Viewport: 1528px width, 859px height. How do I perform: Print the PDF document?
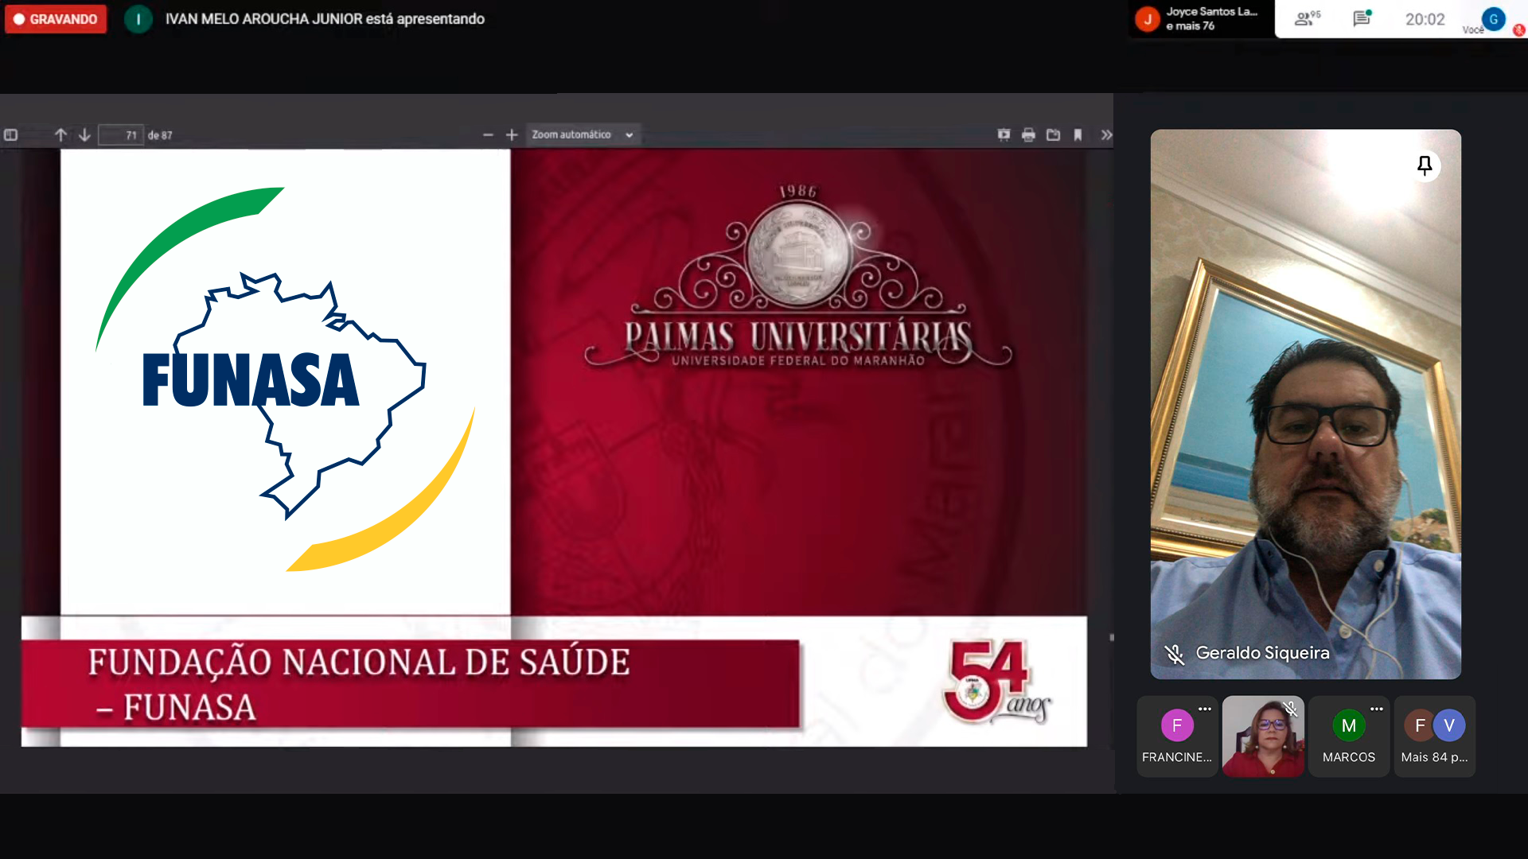click(x=1028, y=135)
